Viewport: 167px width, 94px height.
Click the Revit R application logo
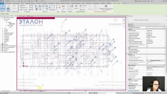pyautogui.click(x=1, y=1)
